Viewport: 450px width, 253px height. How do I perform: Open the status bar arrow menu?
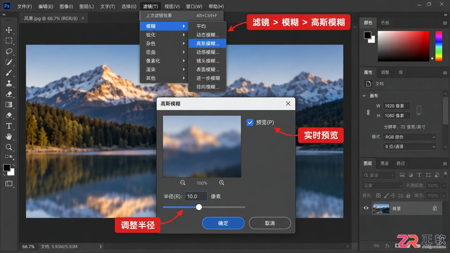click(x=101, y=246)
